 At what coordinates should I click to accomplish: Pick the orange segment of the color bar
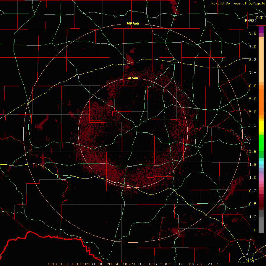click(x=261, y=102)
